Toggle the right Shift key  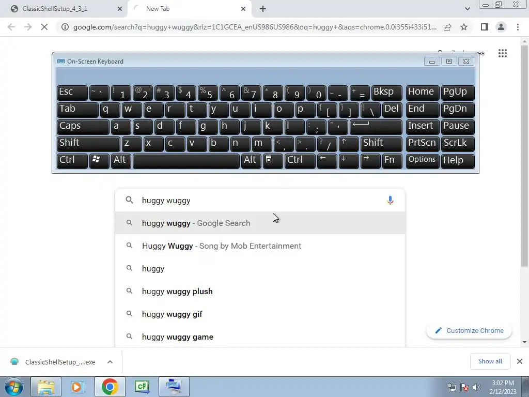click(x=381, y=144)
